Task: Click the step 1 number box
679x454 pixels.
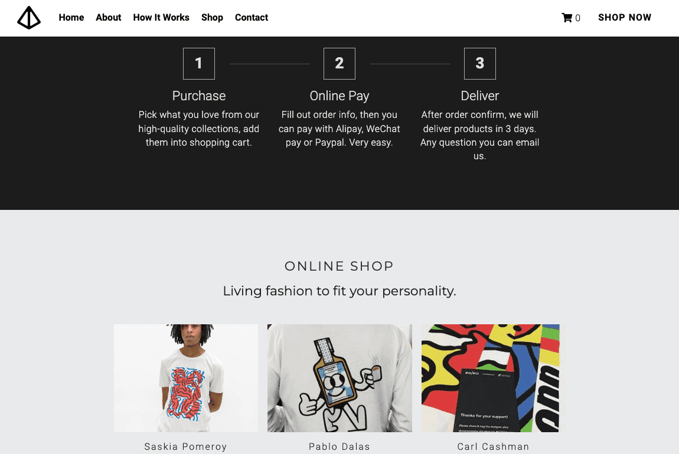Action: (199, 64)
